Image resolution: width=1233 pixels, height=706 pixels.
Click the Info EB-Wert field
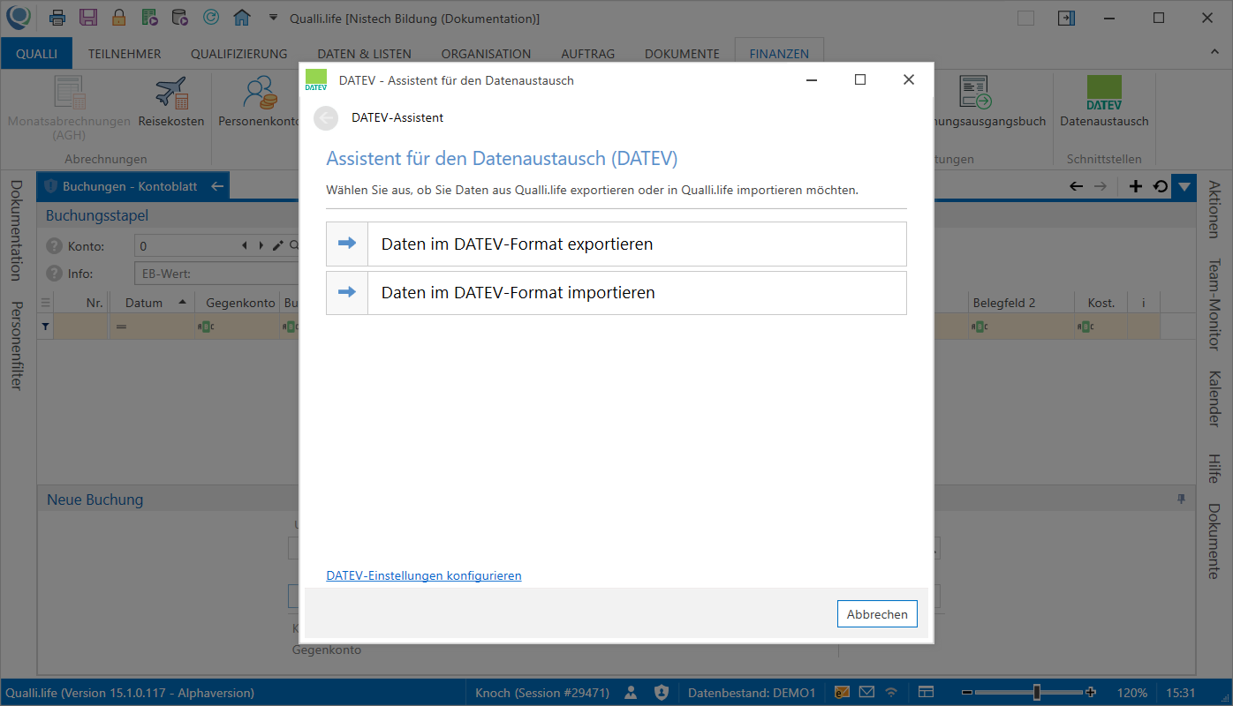point(216,274)
